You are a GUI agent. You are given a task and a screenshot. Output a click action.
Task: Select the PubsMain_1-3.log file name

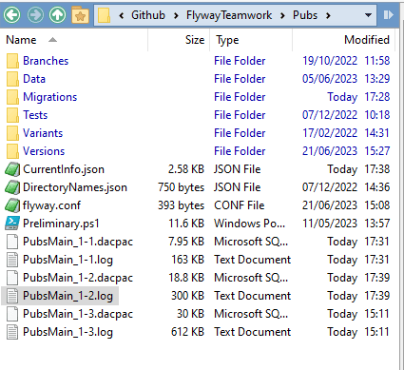pos(67,332)
